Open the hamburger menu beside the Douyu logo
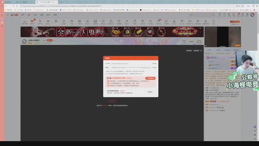The height and width of the screenshot is (146, 259). pos(7,15)
